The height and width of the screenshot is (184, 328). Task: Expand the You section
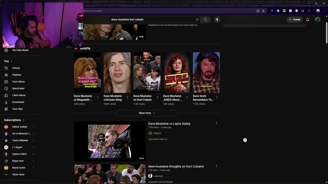[8, 61]
